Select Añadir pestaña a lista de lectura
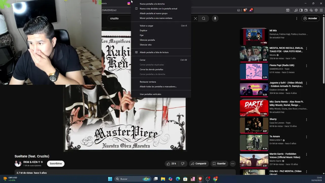This screenshot has width=325, height=183. [161, 52]
